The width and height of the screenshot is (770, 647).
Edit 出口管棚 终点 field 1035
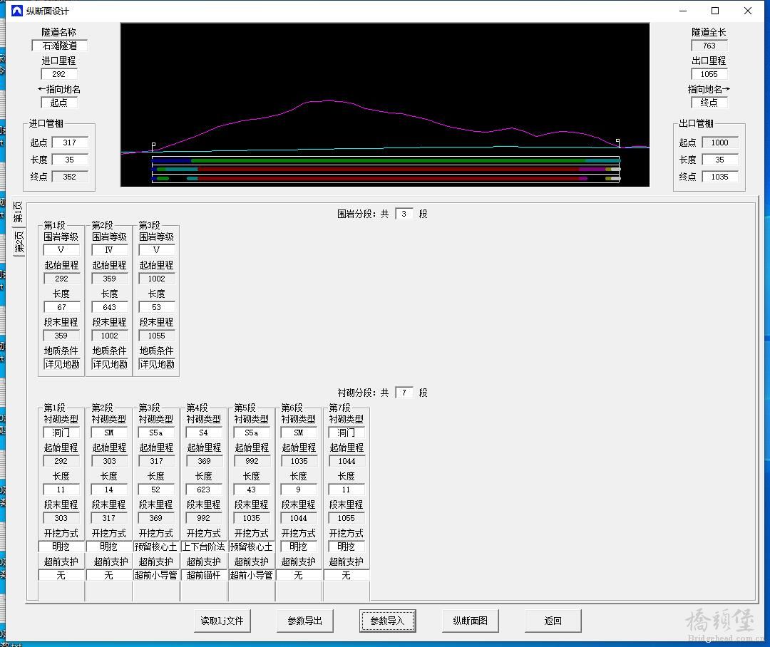(x=720, y=177)
